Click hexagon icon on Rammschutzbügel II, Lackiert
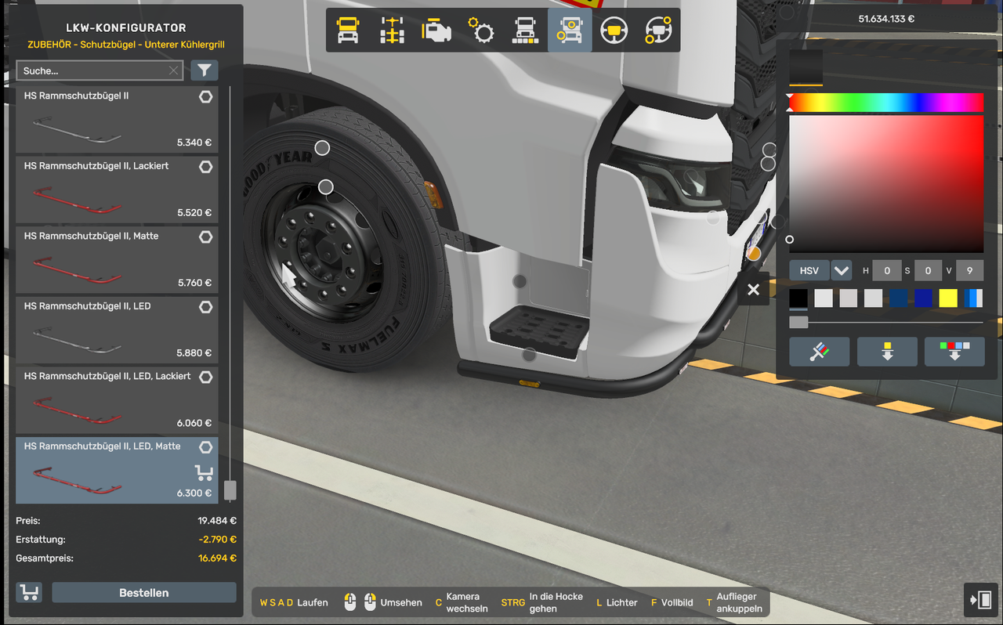The height and width of the screenshot is (625, 1003). [x=205, y=167]
